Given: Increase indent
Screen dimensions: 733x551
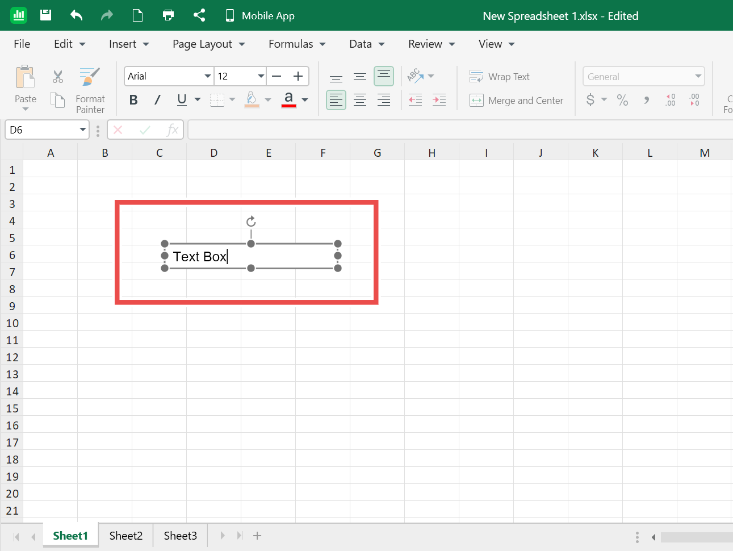Looking at the screenshot, I should [439, 100].
